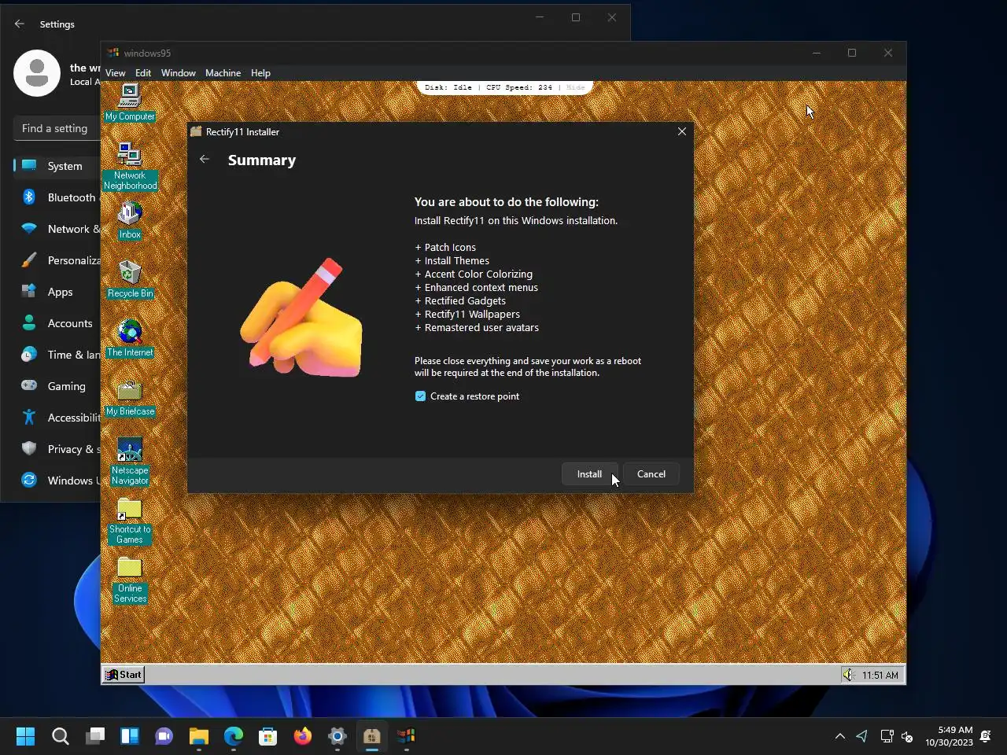Select Network in Settings sidebar
Screen dimensions: 1007x755
point(57,229)
